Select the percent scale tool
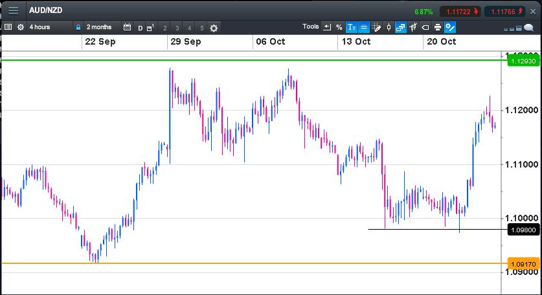This screenshot has width=542, height=295. pos(339,27)
